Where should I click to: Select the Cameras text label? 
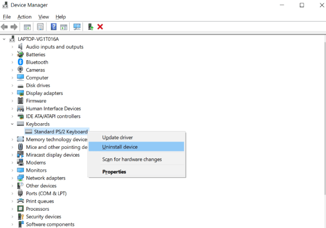point(35,70)
